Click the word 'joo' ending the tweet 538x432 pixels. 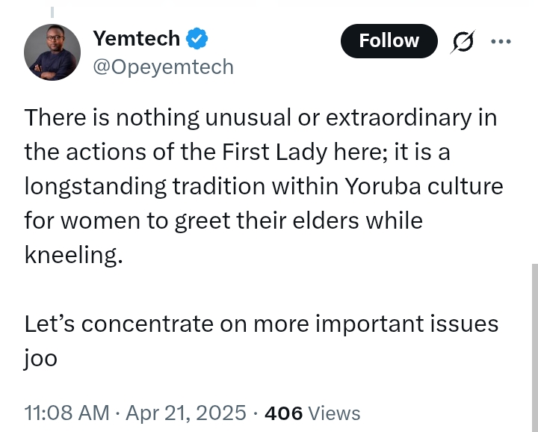(40, 360)
